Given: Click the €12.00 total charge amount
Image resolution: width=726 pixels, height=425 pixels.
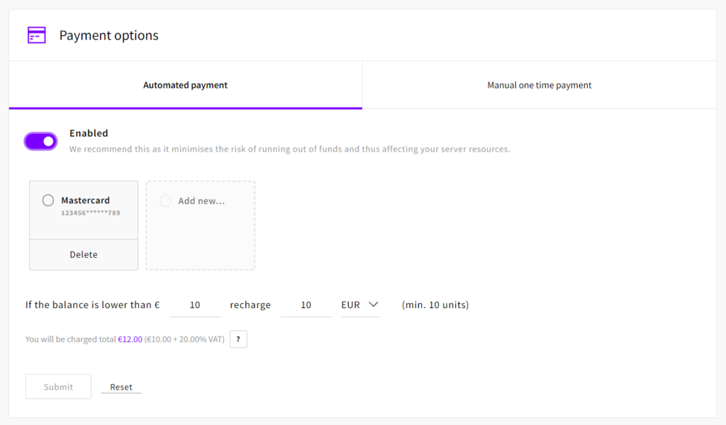Looking at the screenshot, I should [x=130, y=340].
